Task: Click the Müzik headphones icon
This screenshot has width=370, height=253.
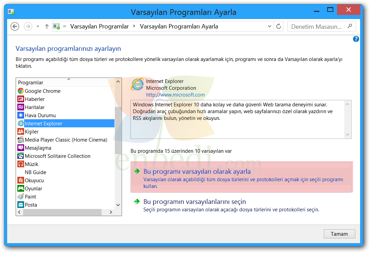Action: [x=21, y=164]
